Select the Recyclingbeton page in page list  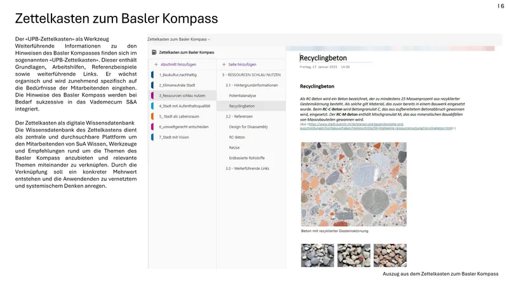click(242, 106)
